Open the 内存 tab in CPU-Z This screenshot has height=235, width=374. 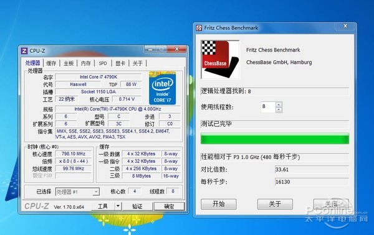coord(86,63)
